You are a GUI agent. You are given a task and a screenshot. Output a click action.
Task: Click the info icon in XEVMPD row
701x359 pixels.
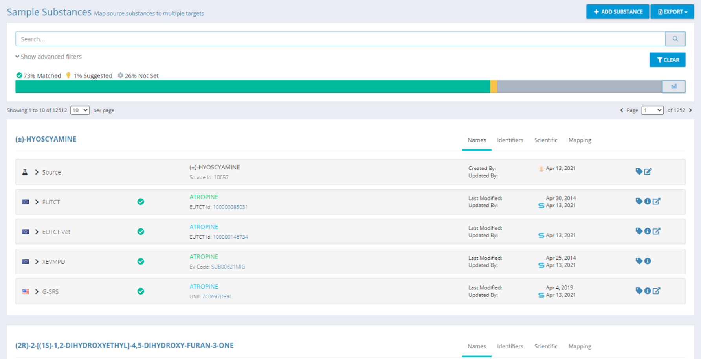tap(648, 261)
